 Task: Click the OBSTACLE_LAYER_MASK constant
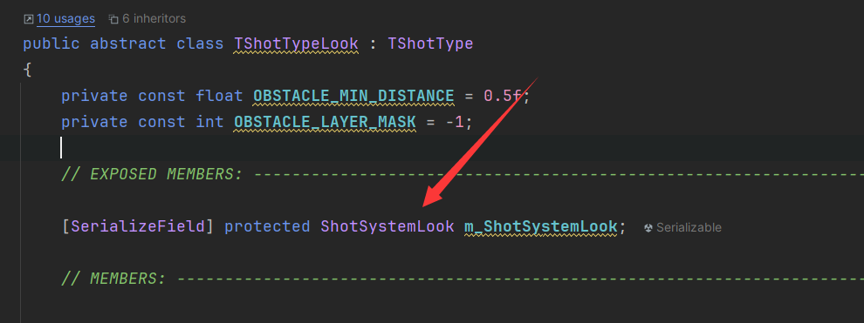[325, 122]
